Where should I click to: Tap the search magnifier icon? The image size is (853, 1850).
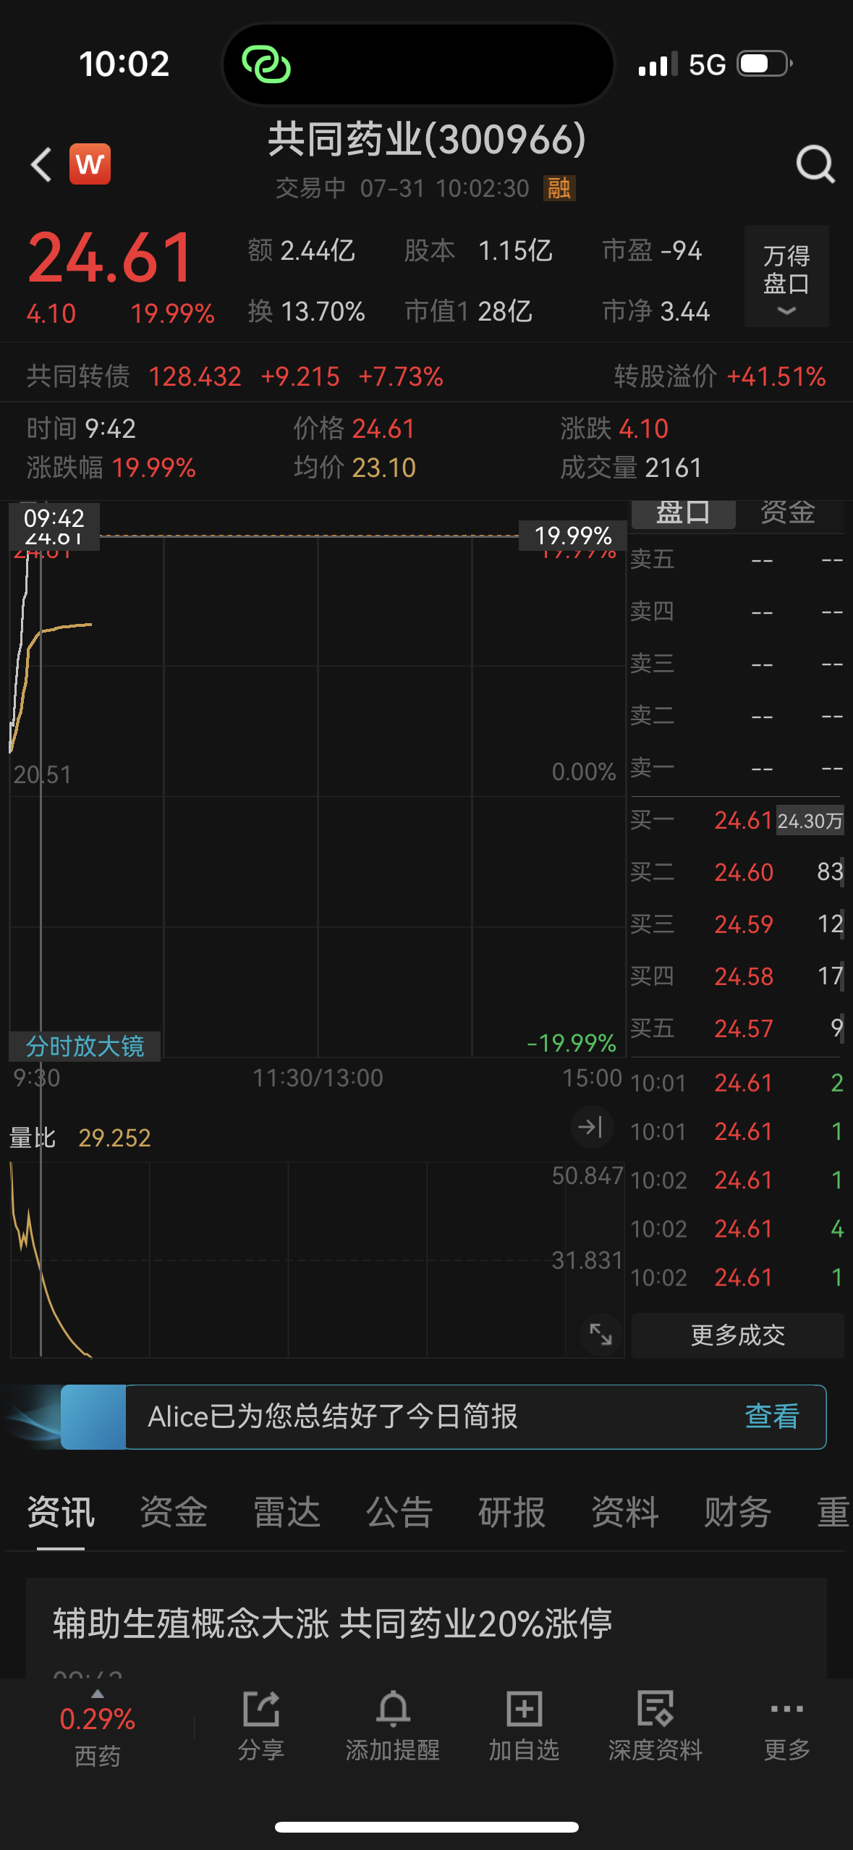tap(815, 164)
